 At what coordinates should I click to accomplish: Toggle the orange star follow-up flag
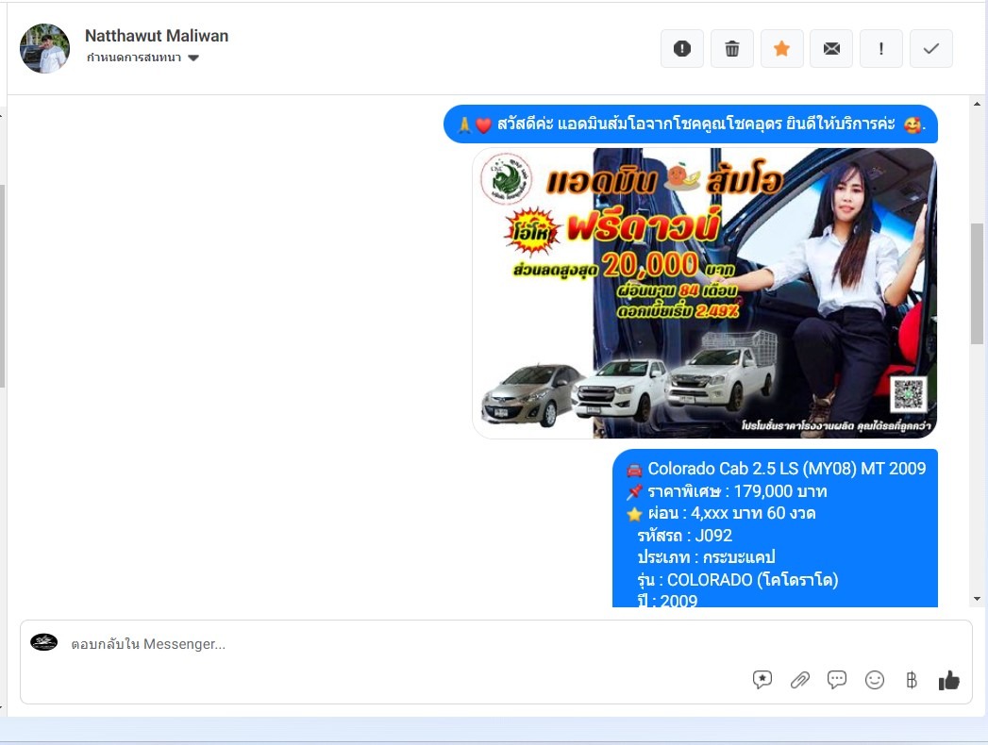tap(781, 48)
